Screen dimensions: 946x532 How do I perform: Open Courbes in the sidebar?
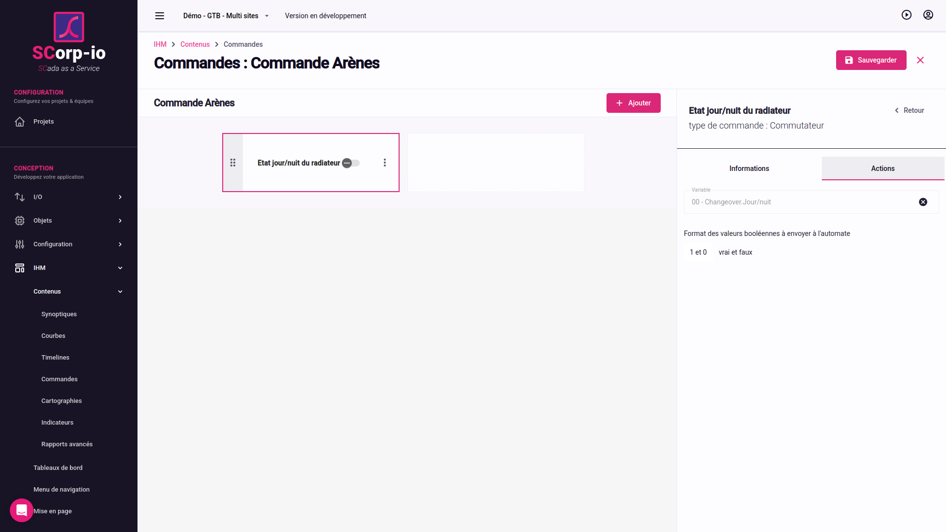53,336
